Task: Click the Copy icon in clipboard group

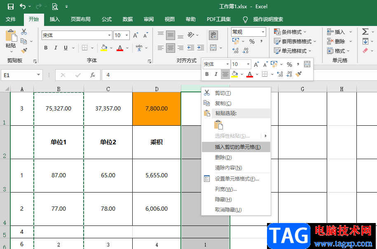Action: (24, 41)
